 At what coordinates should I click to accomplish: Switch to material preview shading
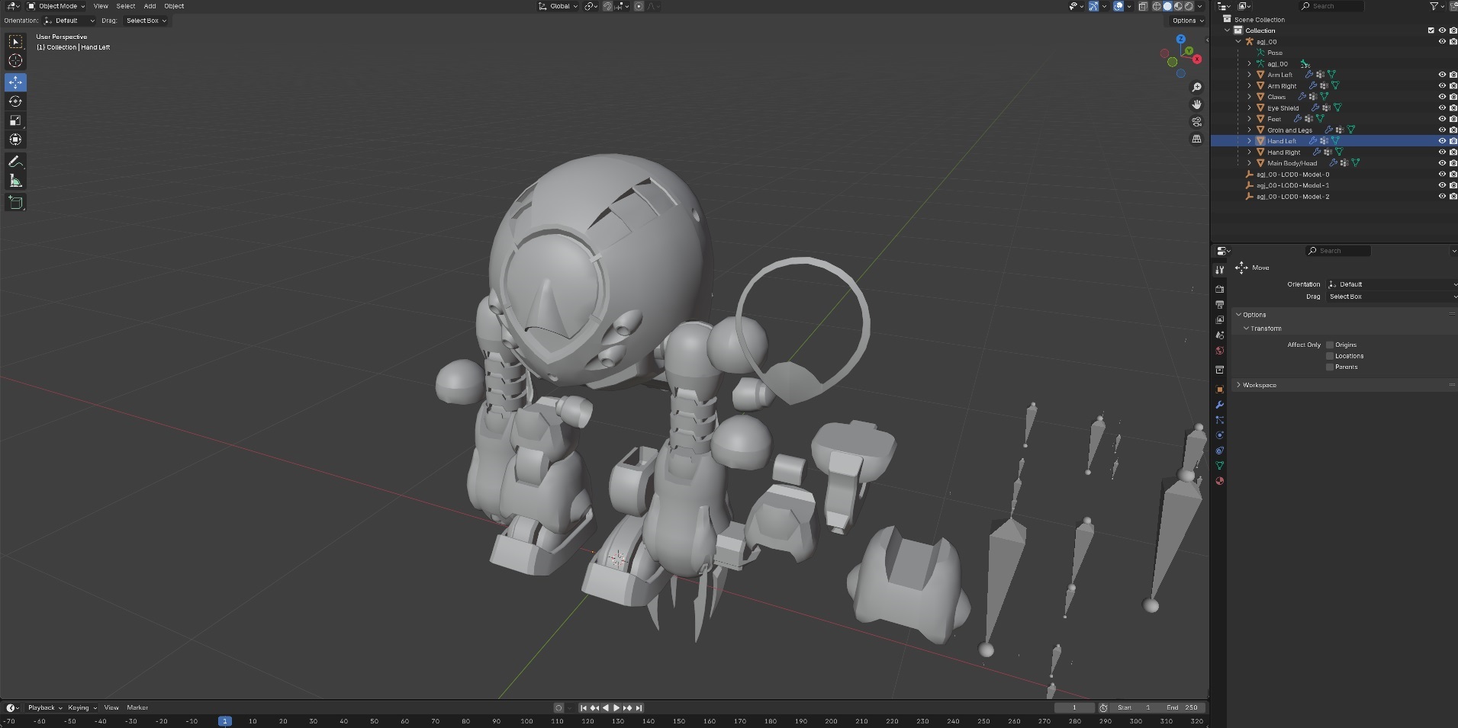(1178, 6)
